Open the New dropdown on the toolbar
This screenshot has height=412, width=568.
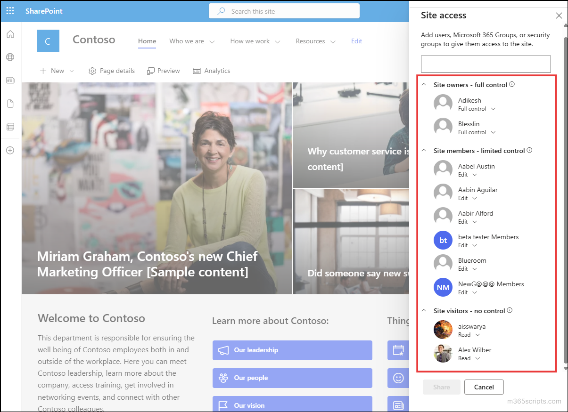pyautogui.click(x=57, y=71)
